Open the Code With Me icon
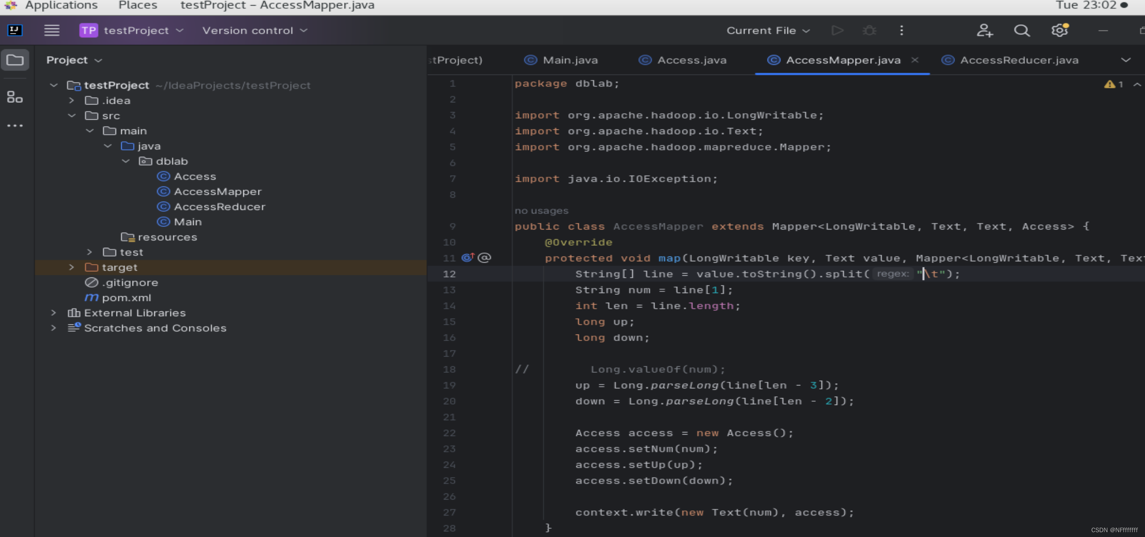 click(x=985, y=30)
